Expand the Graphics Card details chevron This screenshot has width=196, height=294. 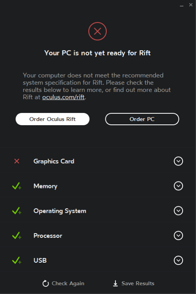[178, 161]
